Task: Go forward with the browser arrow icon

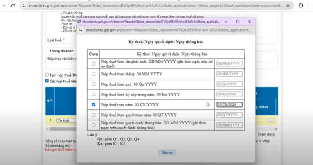Action: click(x=4, y=5)
